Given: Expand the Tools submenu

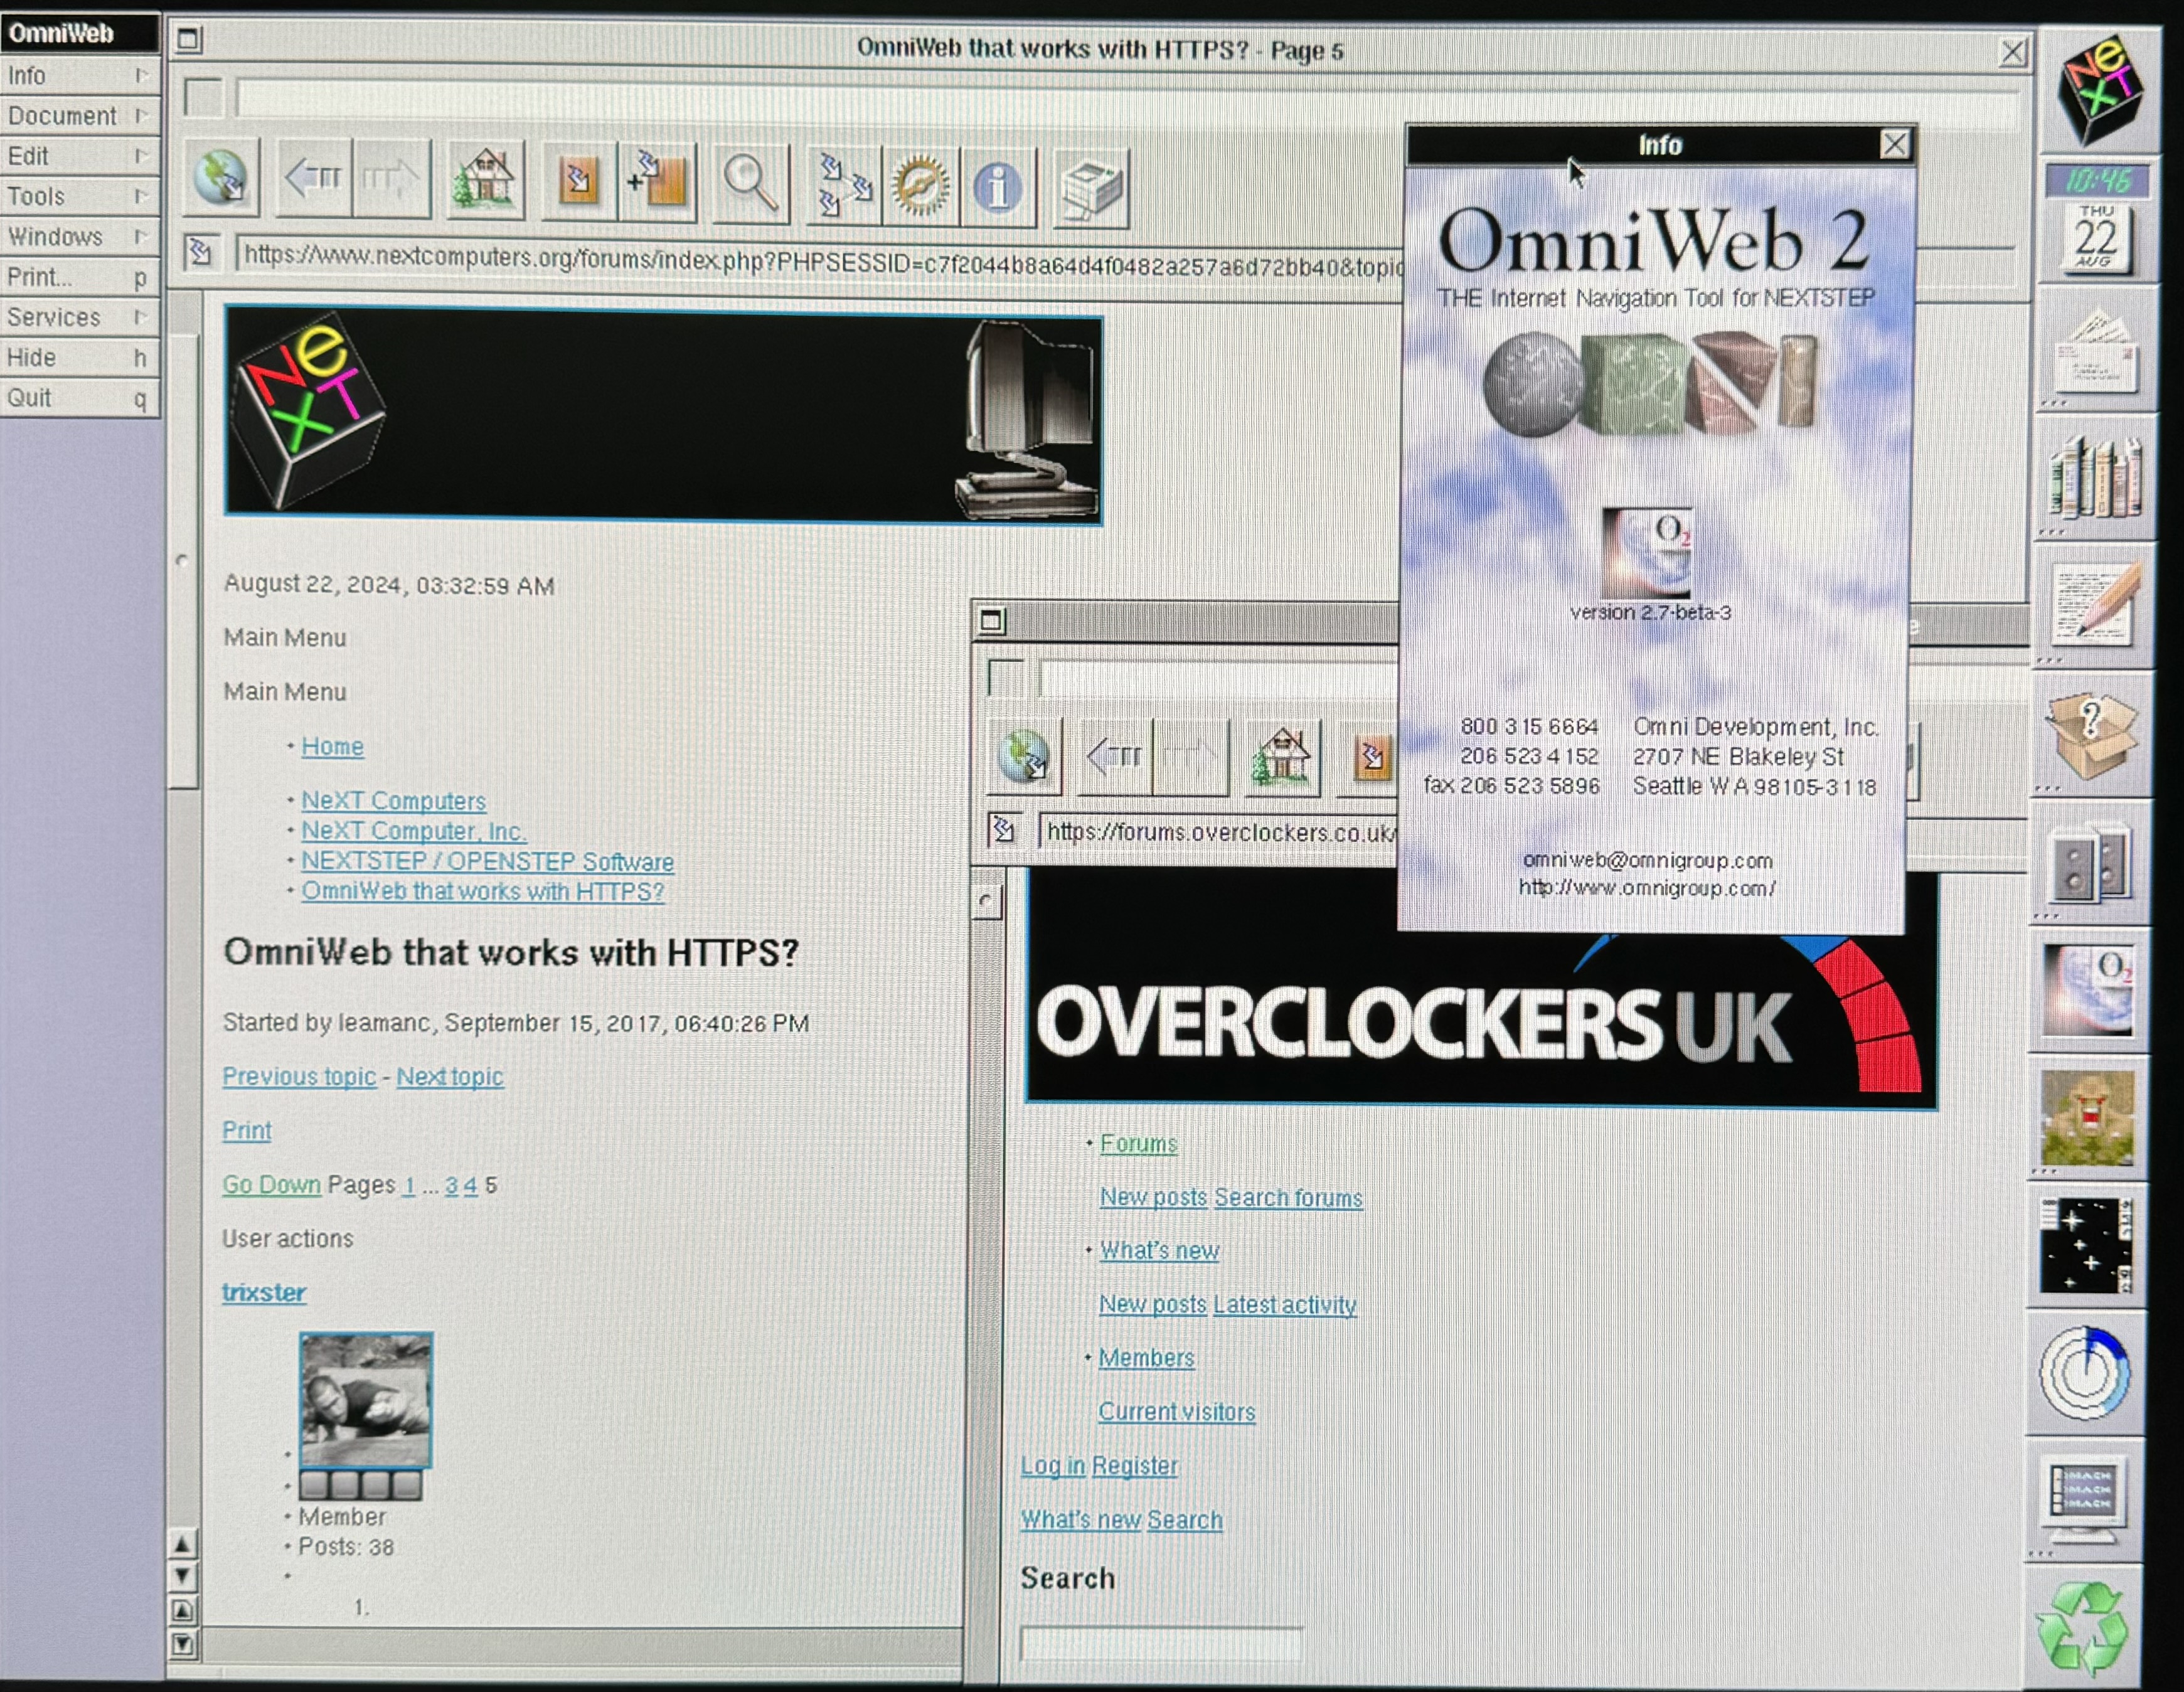Looking at the screenshot, I should pos(79,196).
